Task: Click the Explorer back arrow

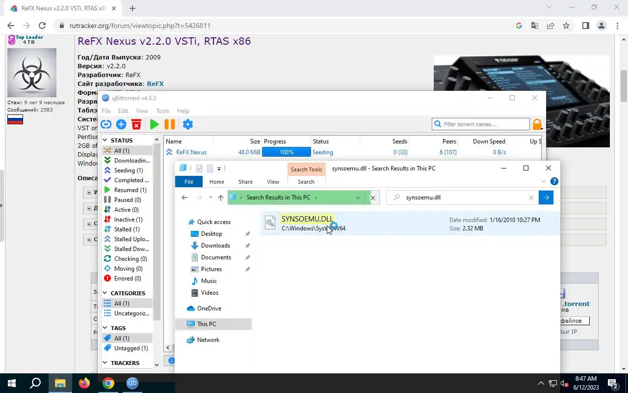Action: pyautogui.click(x=184, y=197)
